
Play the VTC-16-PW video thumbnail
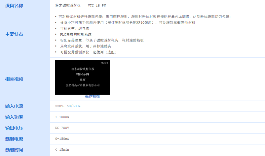click(x=82, y=77)
